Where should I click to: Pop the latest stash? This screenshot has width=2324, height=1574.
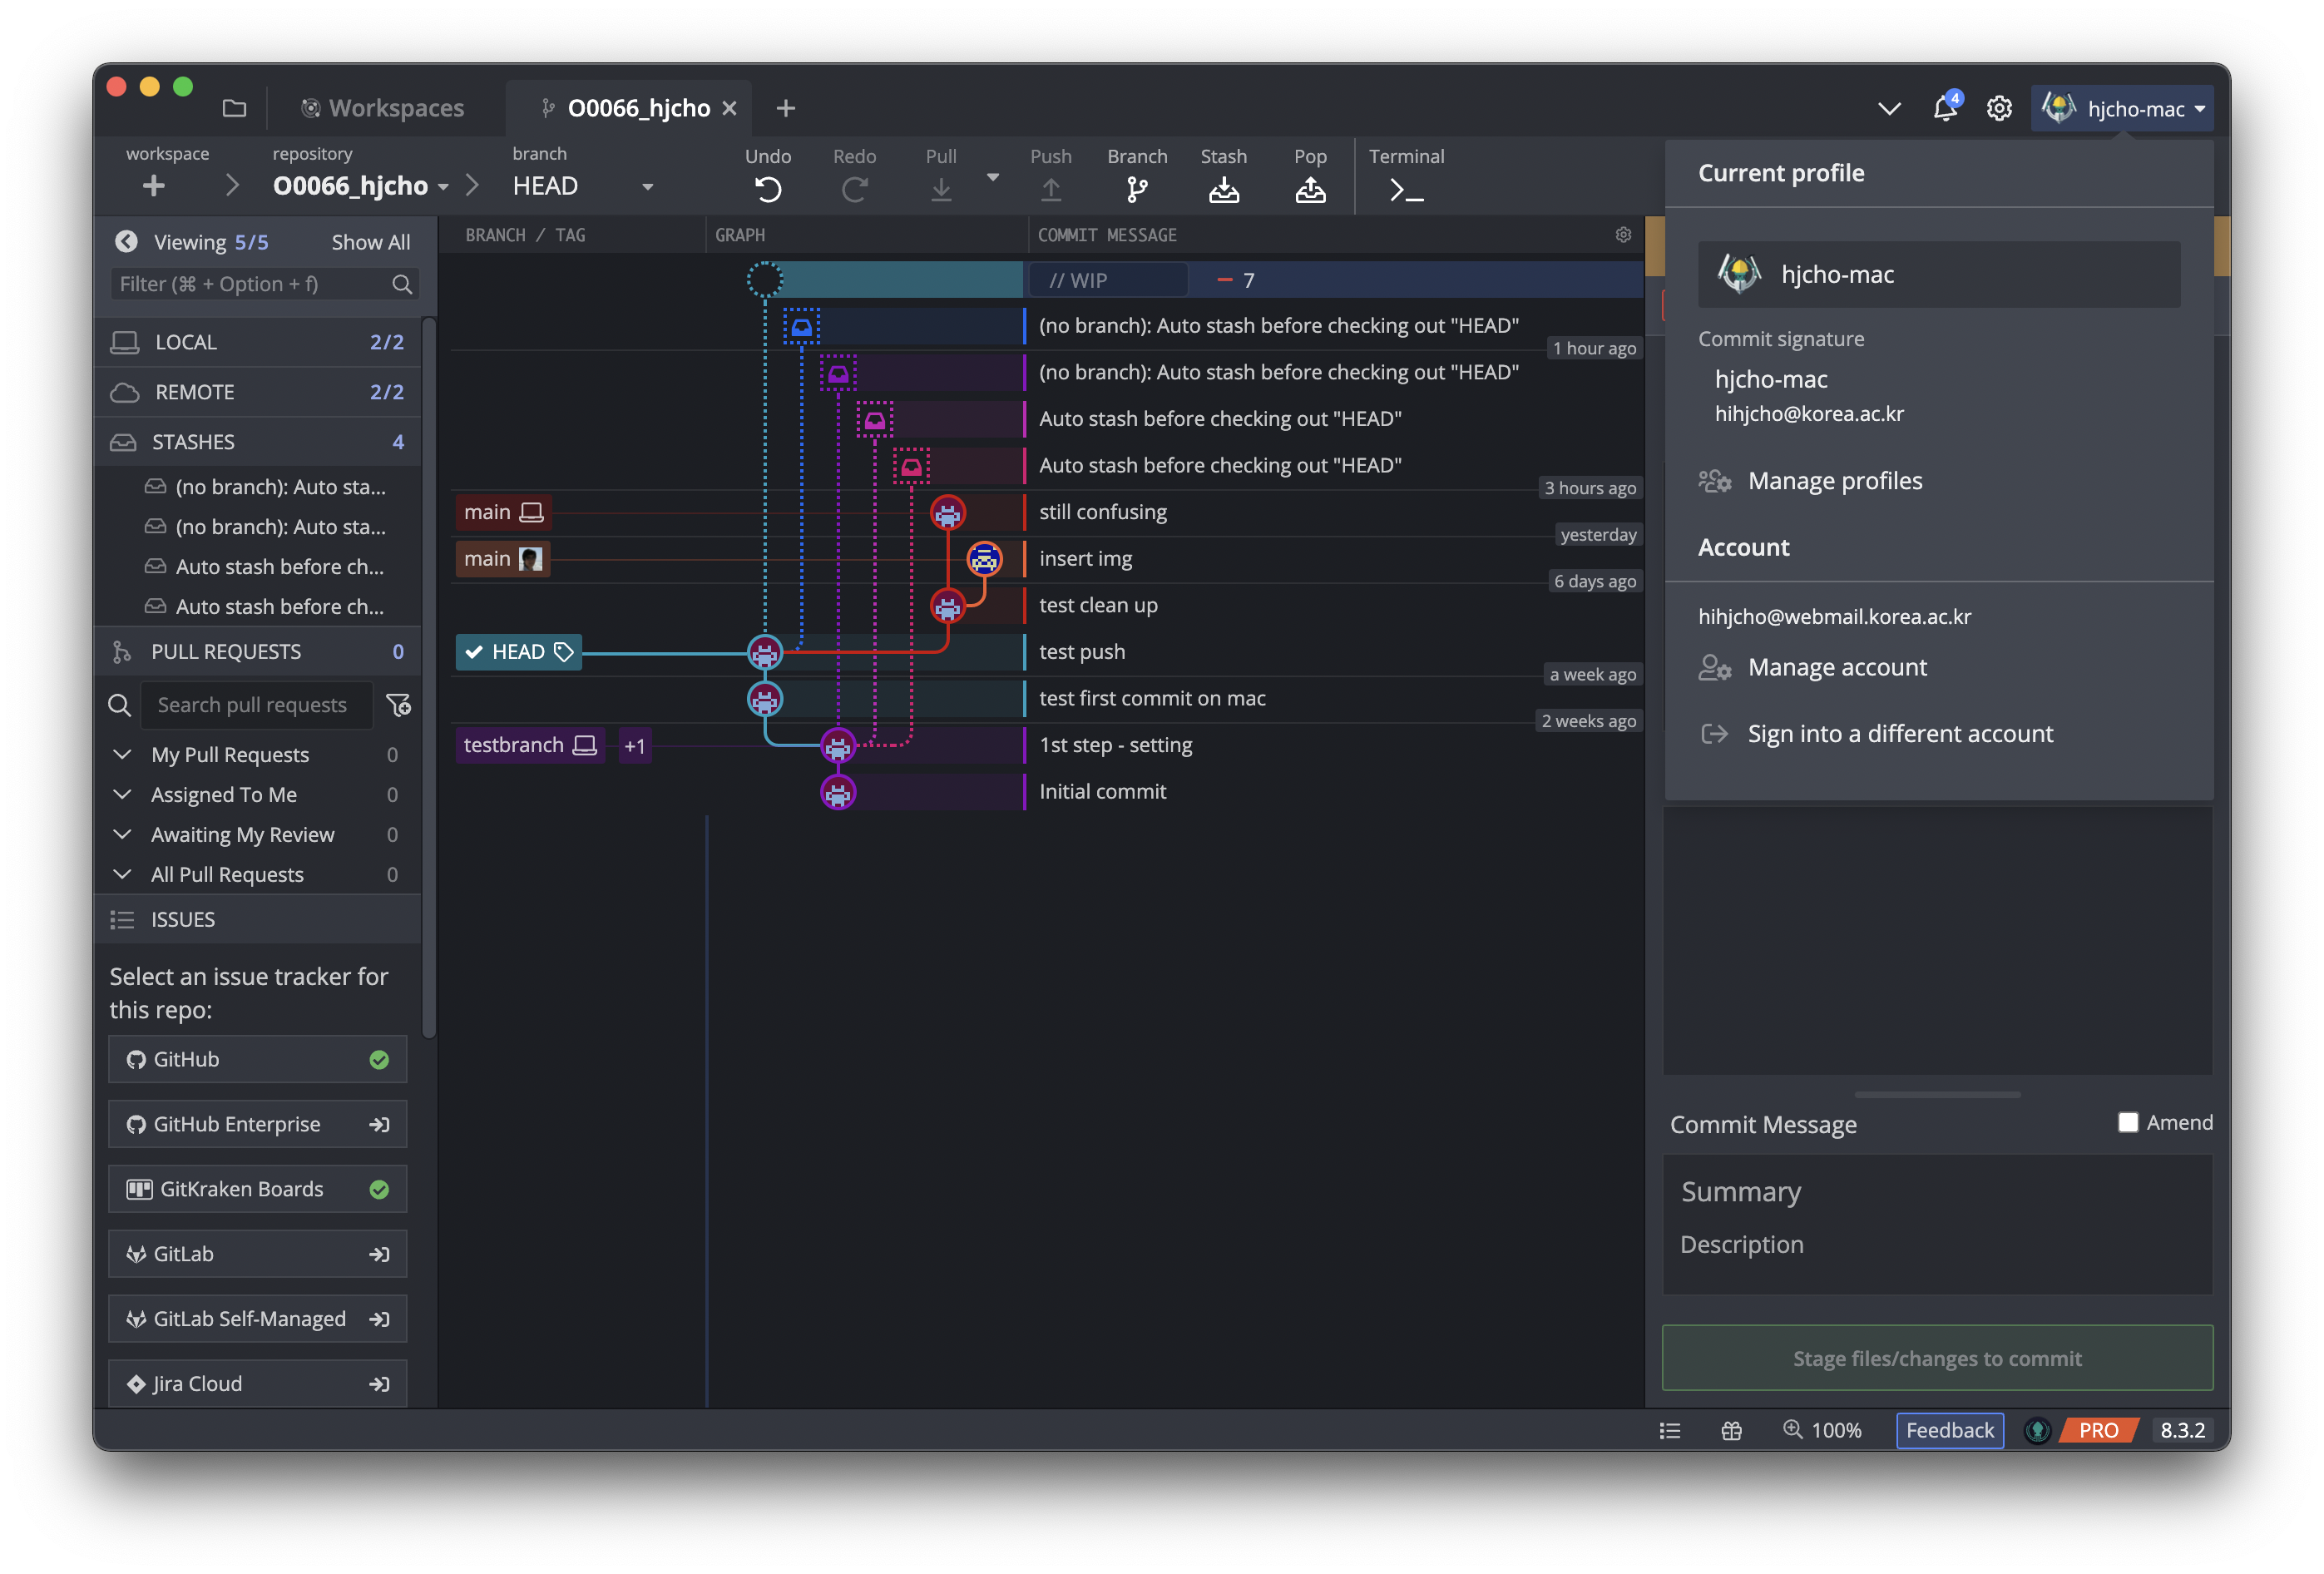1310,188
